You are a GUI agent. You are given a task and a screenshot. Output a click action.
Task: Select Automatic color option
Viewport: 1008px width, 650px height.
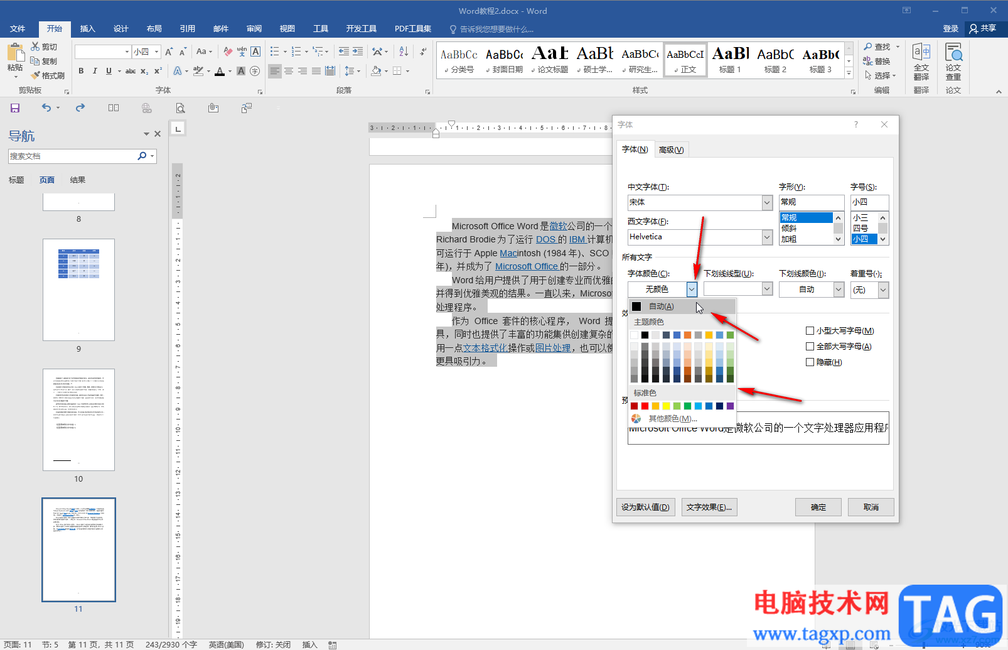pos(682,306)
